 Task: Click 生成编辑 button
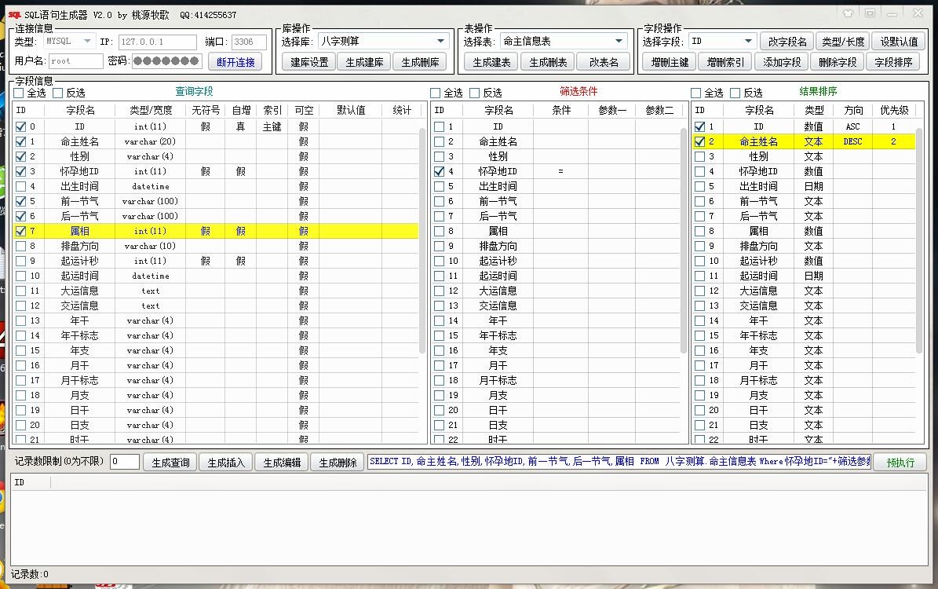pyautogui.click(x=282, y=462)
